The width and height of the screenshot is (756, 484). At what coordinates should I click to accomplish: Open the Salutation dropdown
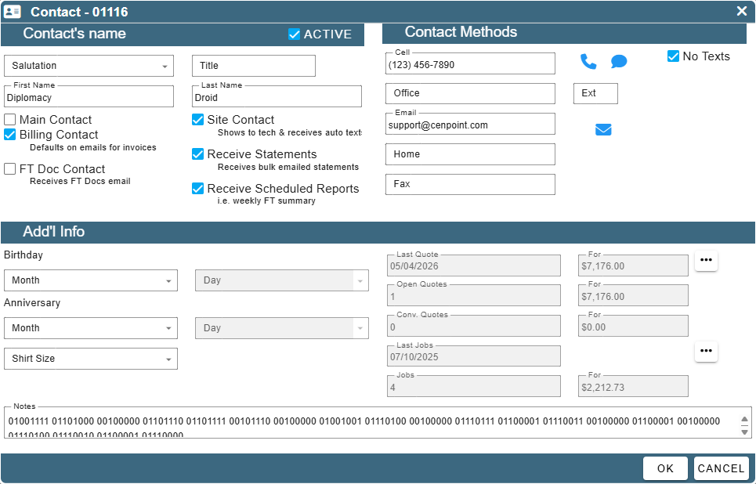tap(89, 66)
